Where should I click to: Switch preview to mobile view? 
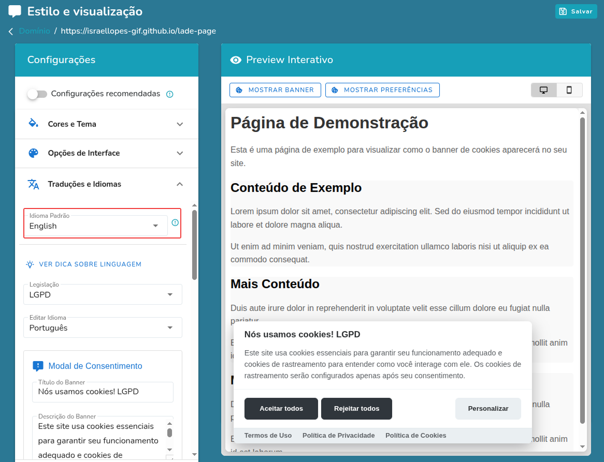(x=569, y=90)
